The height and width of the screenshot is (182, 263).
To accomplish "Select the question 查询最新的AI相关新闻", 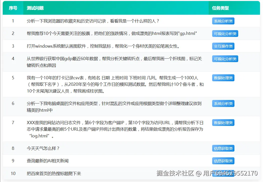I will click(48, 161).
